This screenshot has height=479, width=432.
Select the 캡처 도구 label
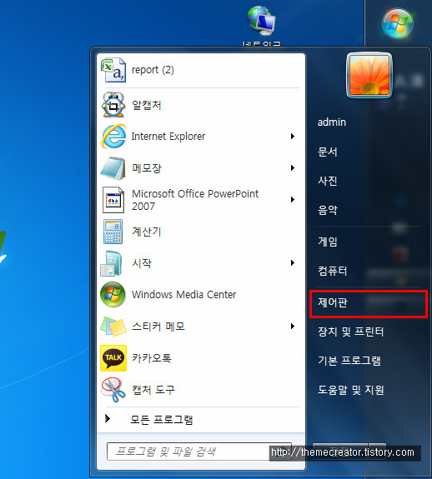point(153,390)
